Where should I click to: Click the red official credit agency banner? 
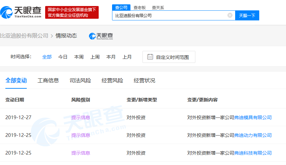click(72, 12)
